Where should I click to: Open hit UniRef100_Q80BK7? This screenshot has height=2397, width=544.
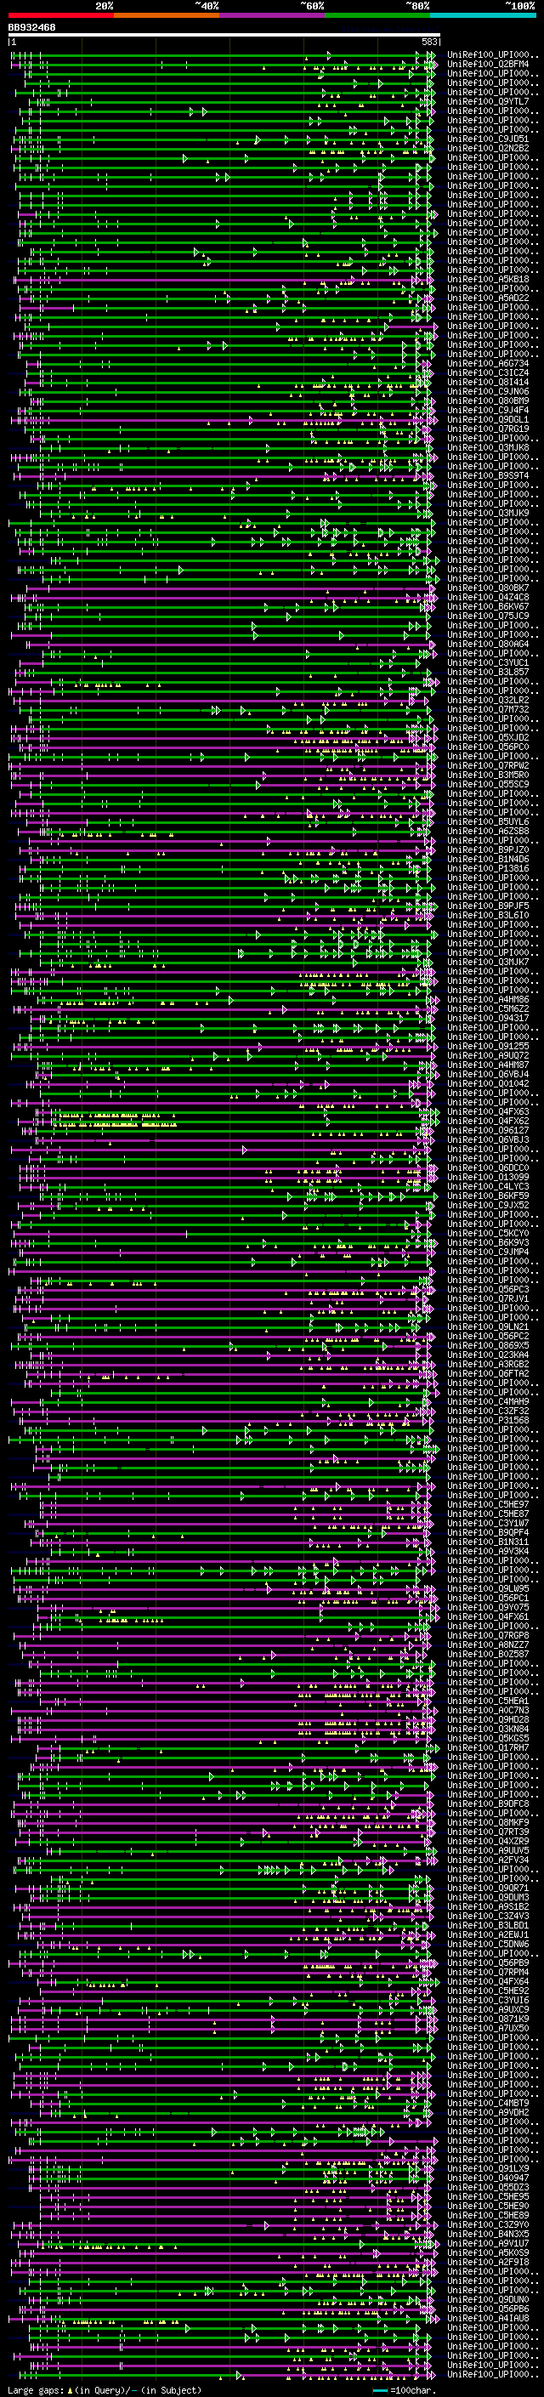point(488,588)
